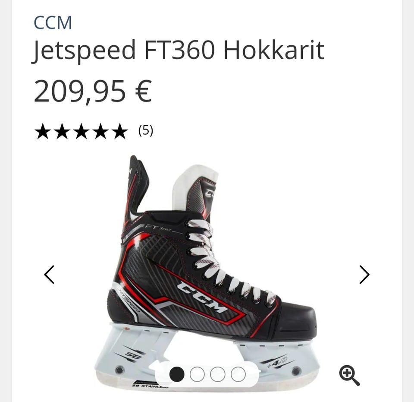This screenshot has width=414, height=402.
Task: Show next product image with right chevron
Action: coord(364,275)
